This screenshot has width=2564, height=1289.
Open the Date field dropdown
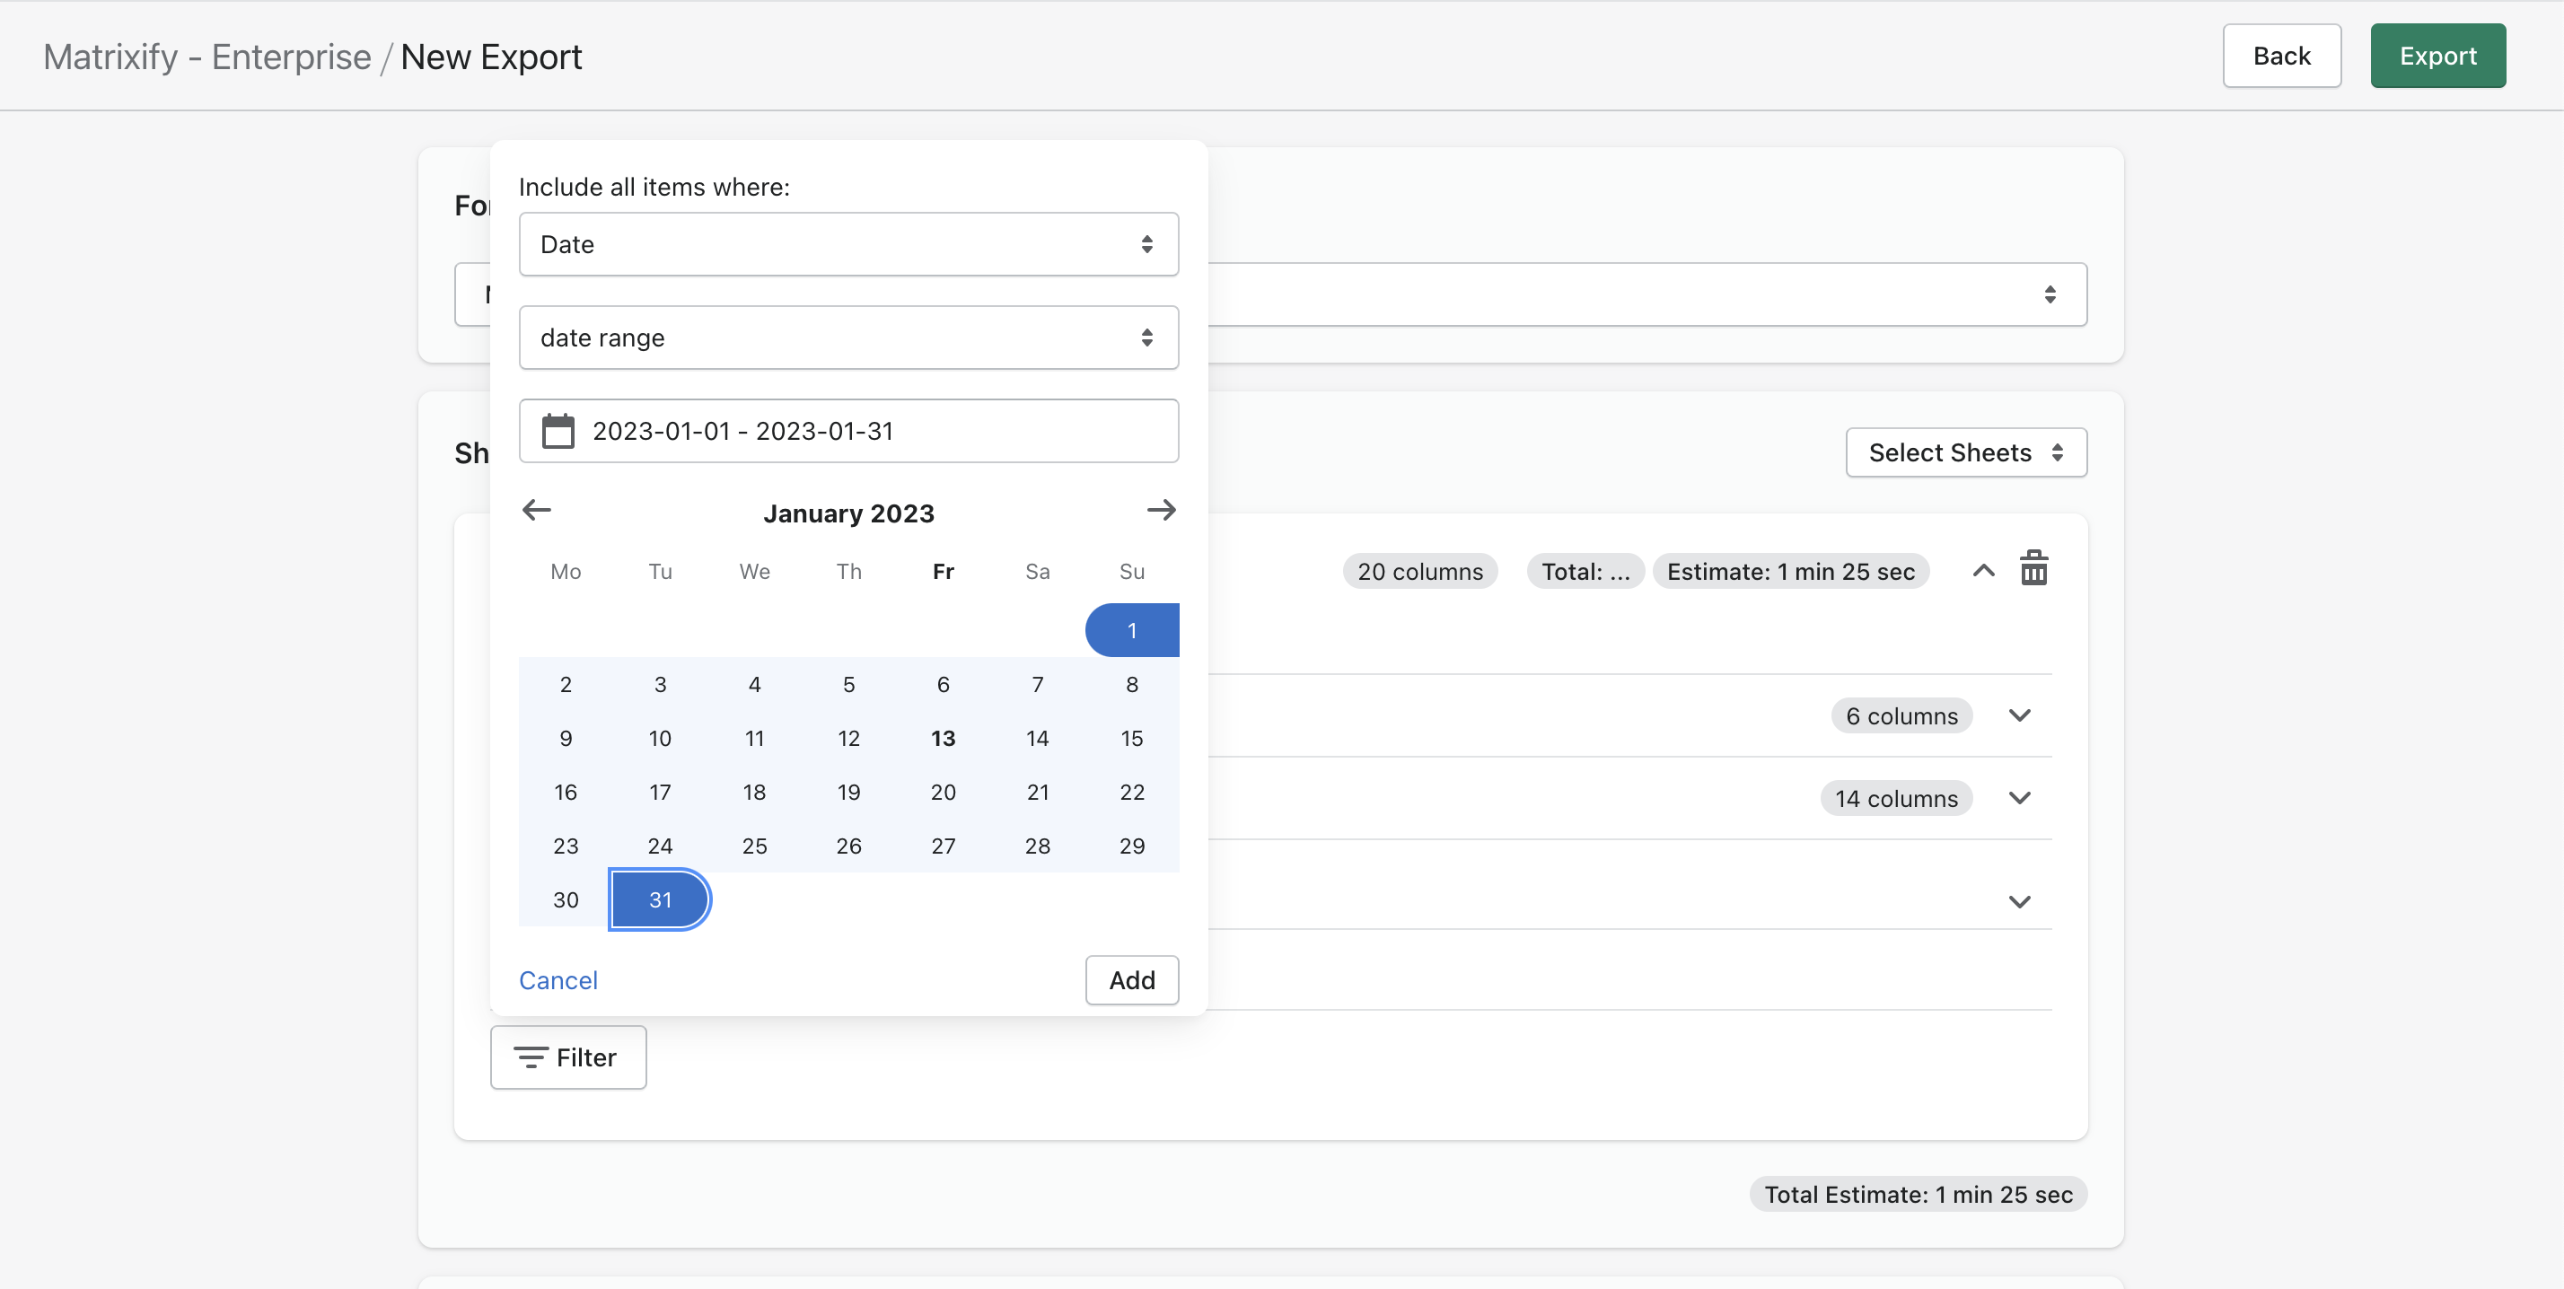coord(848,244)
